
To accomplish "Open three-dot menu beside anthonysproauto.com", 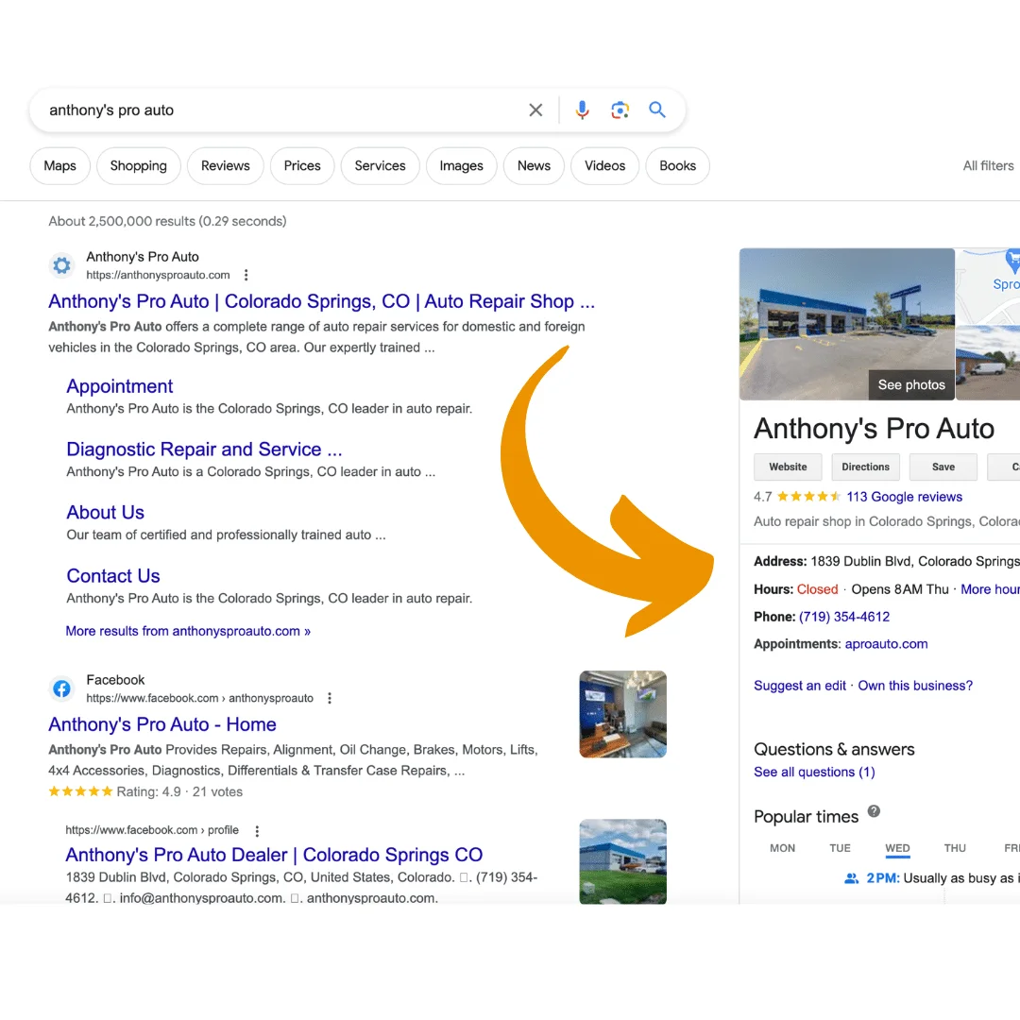I will (246, 276).
